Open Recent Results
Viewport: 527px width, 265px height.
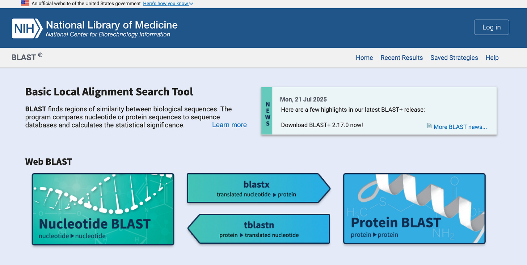[x=401, y=57]
